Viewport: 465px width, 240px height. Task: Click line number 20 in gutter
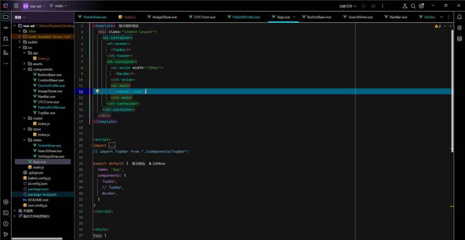point(81,140)
